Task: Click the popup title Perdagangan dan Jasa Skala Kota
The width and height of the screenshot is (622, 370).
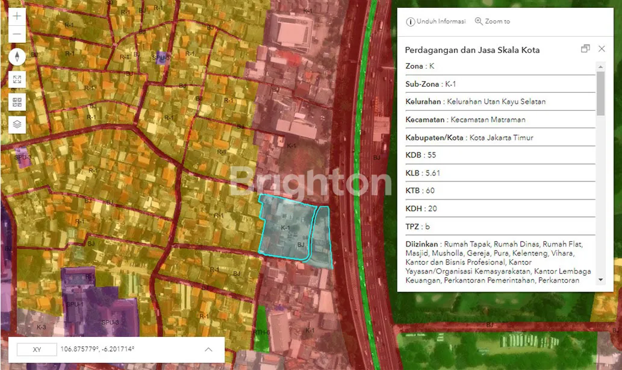Action: 472,50
